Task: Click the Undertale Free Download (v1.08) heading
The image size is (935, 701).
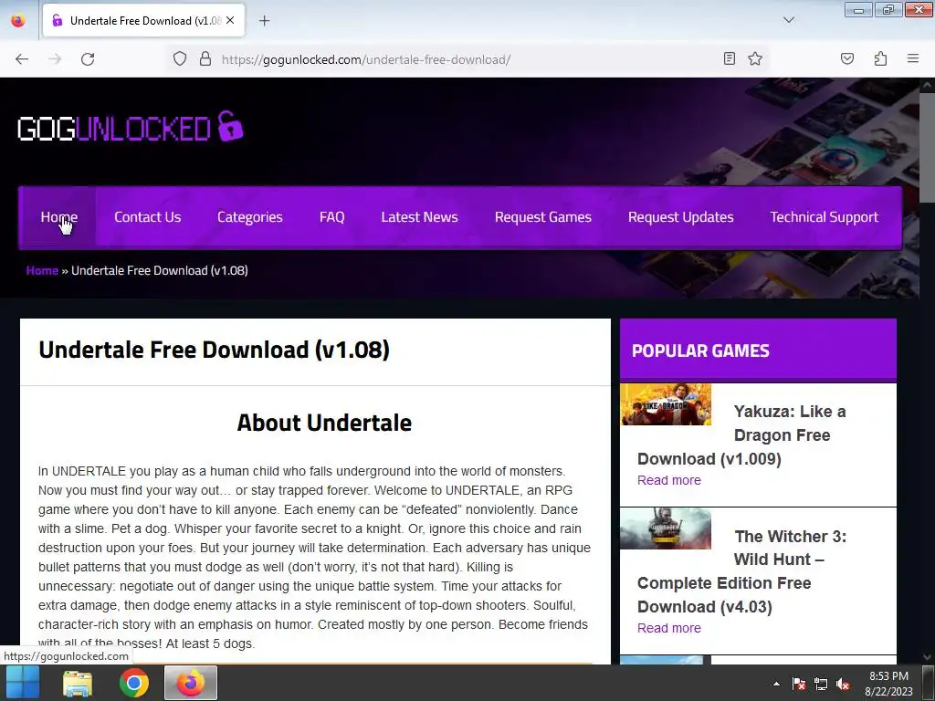Action: [x=214, y=350]
